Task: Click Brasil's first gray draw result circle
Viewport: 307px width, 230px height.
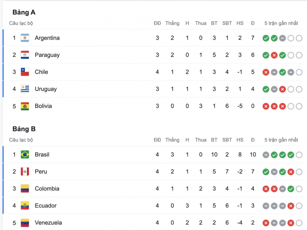Action: coord(266,155)
